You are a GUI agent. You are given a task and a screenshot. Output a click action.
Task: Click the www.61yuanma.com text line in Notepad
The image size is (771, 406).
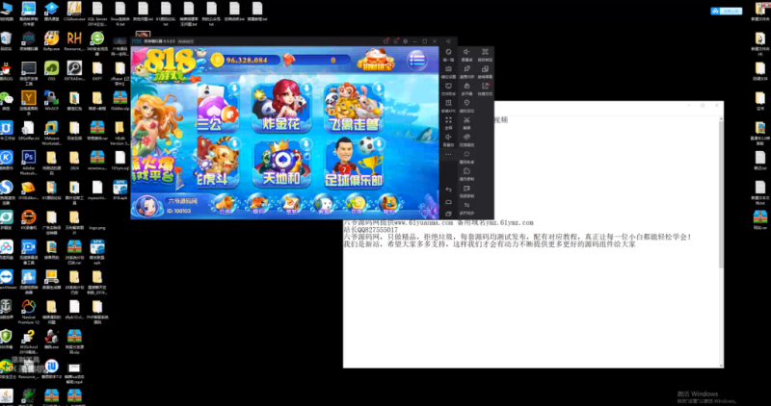pos(439,223)
